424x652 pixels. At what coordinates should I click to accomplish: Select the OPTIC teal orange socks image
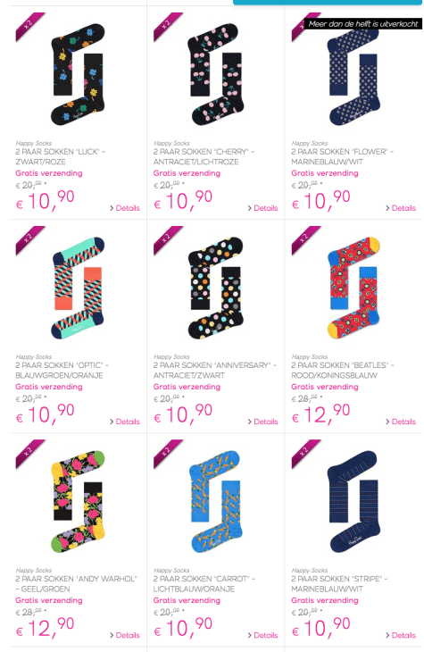pyautogui.click(x=78, y=288)
